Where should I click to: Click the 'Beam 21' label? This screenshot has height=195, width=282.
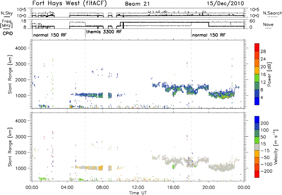[x=137, y=4]
